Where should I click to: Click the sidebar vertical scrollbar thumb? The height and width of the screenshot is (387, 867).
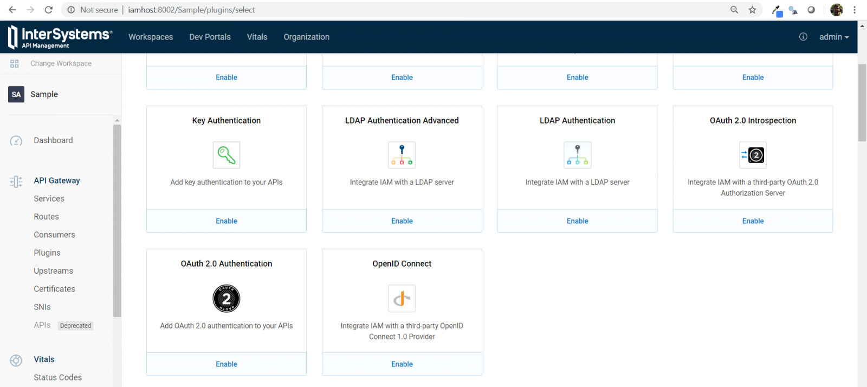tap(117, 221)
